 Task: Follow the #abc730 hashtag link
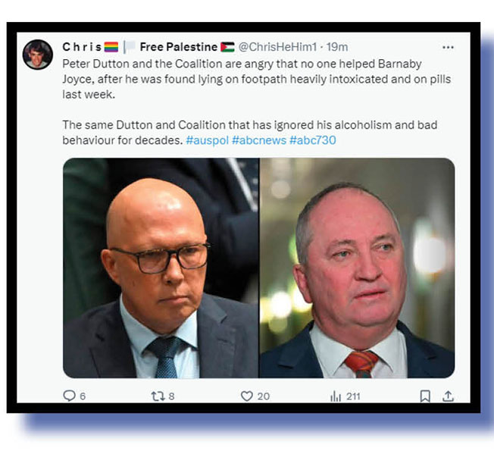[312, 140]
